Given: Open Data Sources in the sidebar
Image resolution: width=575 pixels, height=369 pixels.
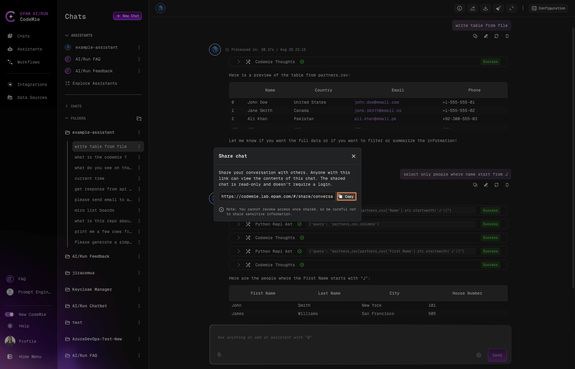Looking at the screenshot, I should (32, 97).
